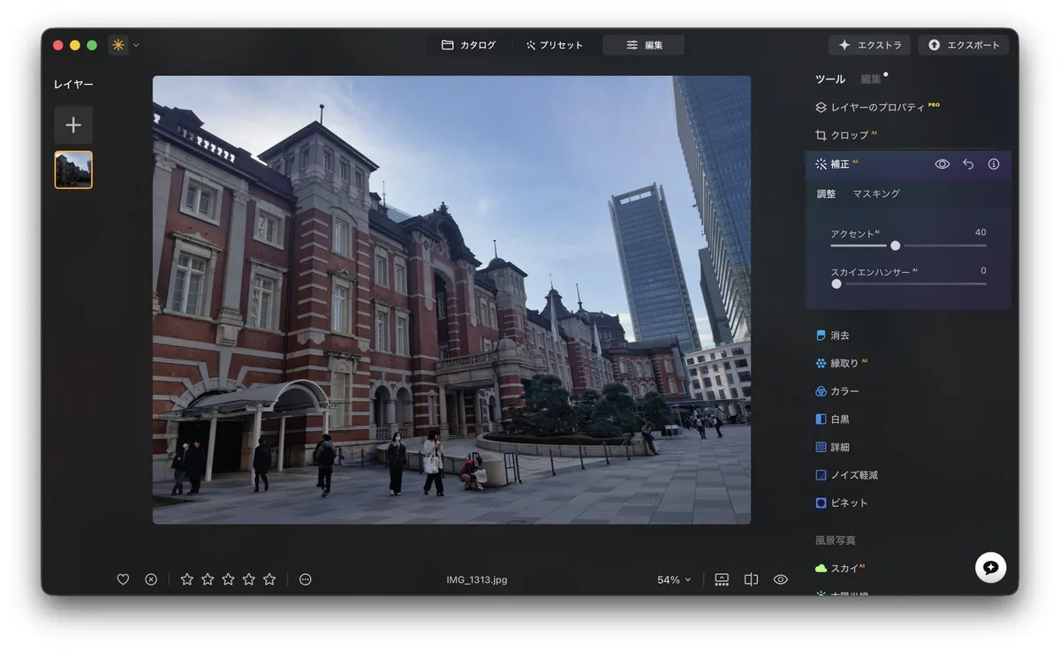Click the reject circle-x icon
Image resolution: width=1060 pixels, height=650 pixels.
point(151,579)
